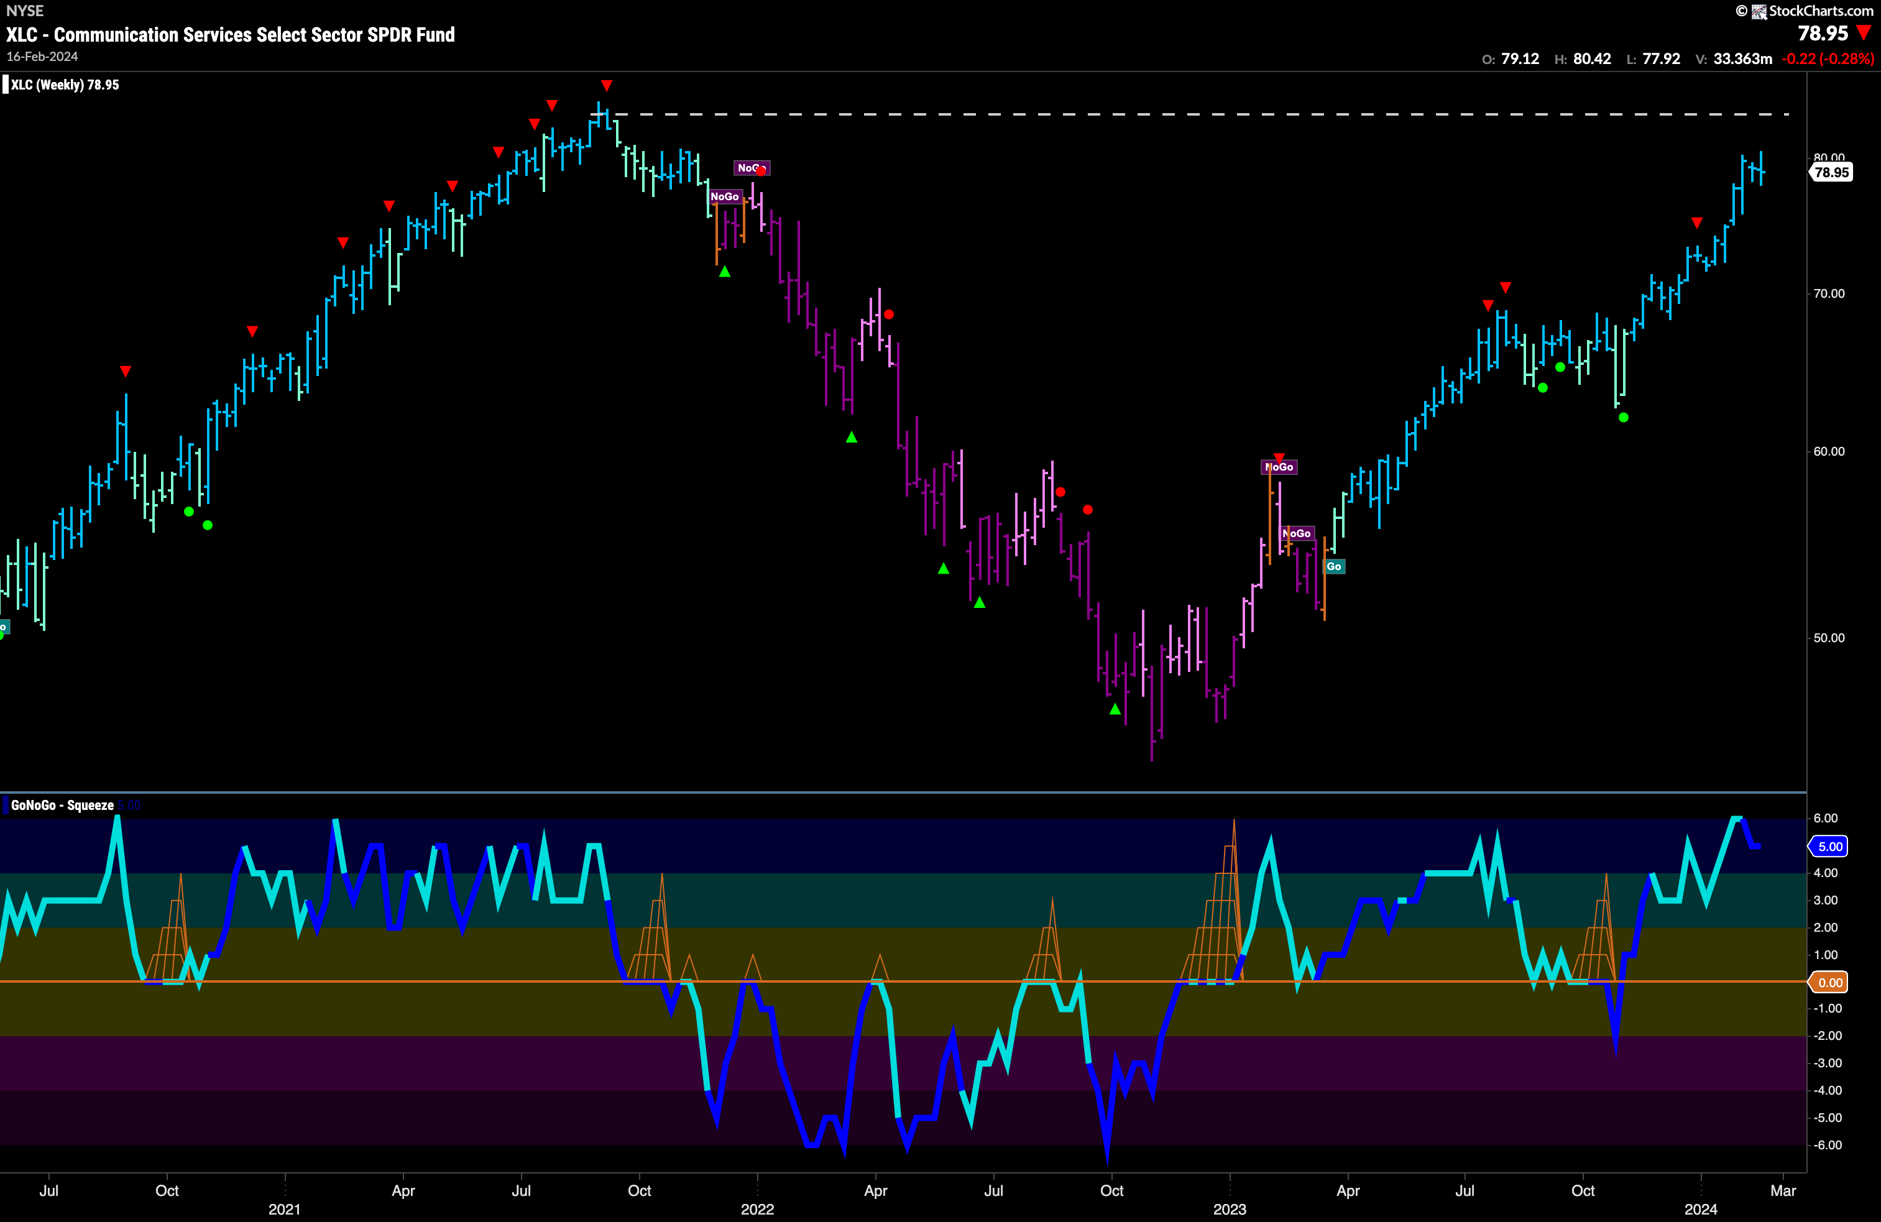Screen dimensions: 1881x1222
Task: Select the NoGo flag near the 60.00 level
Action: pos(1279,467)
